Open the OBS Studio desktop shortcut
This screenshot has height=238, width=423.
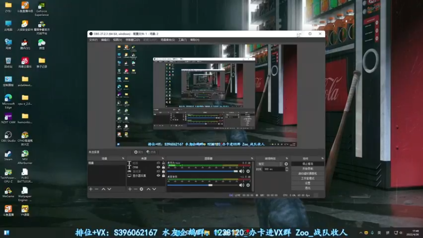(8, 136)
